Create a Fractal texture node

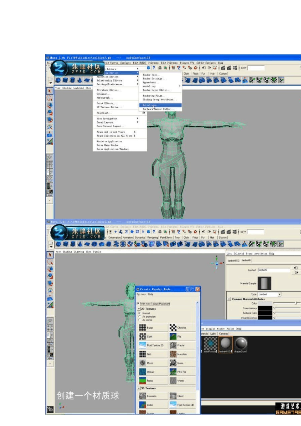173,345
